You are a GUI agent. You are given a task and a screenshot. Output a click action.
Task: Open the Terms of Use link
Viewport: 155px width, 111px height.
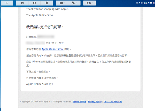point(79,102)
